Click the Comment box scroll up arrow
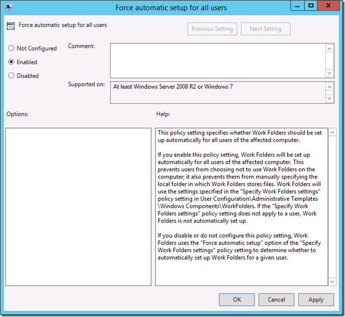Image resolution: width=345 pixels, height=317 pixels. 330,49
